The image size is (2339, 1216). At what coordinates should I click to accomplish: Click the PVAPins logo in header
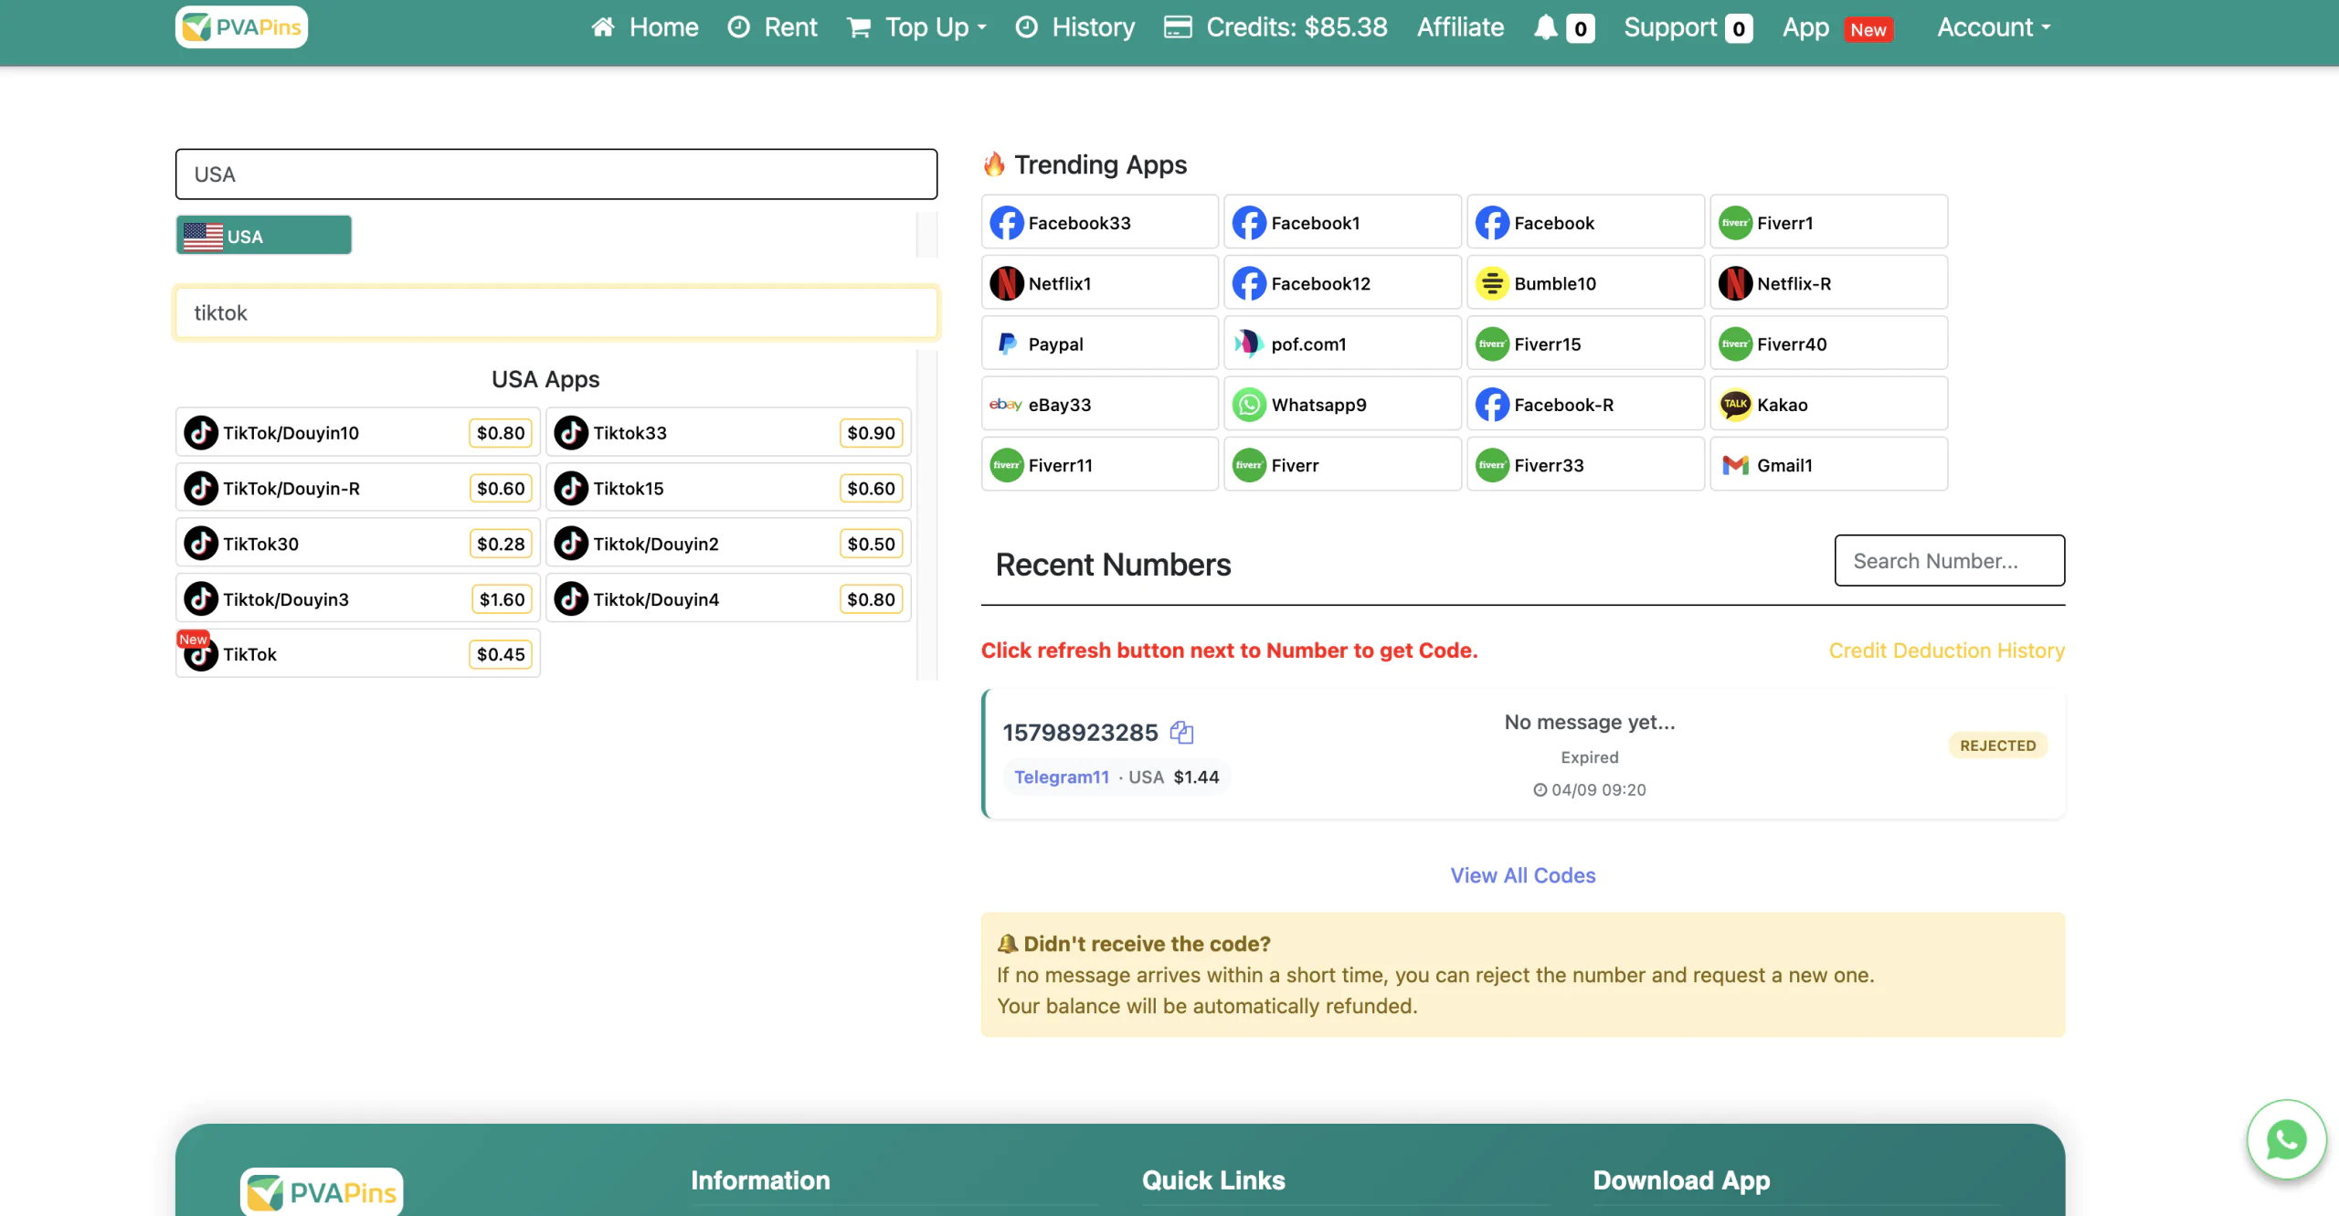click(241, 27)
